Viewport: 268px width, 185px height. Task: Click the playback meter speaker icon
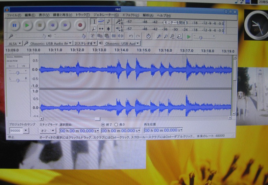point(118,28)
